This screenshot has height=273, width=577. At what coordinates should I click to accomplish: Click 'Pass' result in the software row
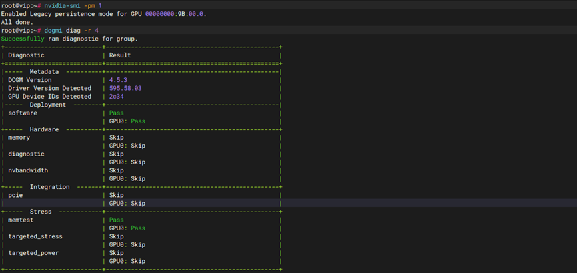pos(116,113)
